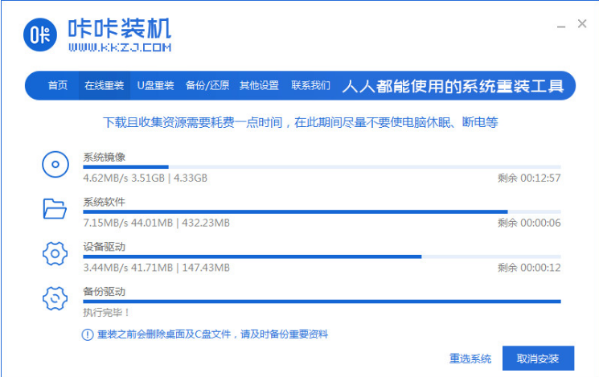The height and width of the screenshot is (377, 599).
Task: Close the 咔咔装机 window
Action: pyautogui.click(x=582, y=25)
